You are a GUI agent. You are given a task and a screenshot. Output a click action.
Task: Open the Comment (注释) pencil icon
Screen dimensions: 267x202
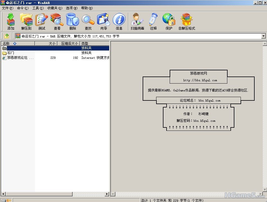[x=153, y=21]
